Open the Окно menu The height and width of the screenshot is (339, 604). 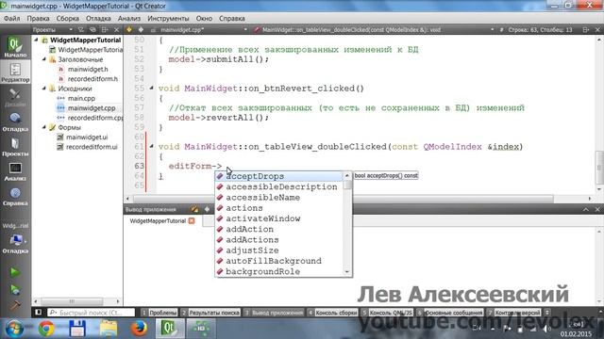204,18
